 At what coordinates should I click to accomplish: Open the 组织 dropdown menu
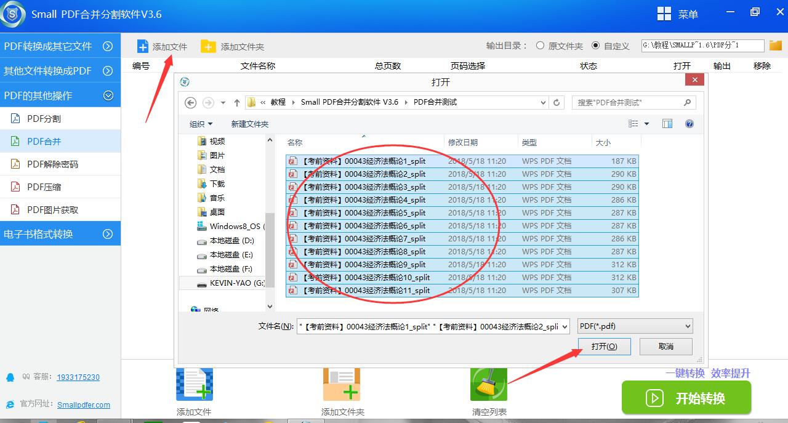[201, 124]
